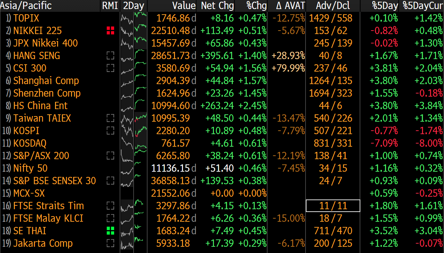444x253 pixels.
Task: Open the SE THAI index
Action: tap(30, 231)
